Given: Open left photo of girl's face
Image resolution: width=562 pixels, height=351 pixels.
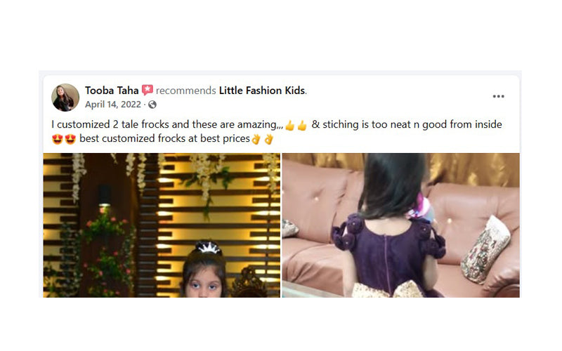Looking at the screenshot, I should [162, 225].
